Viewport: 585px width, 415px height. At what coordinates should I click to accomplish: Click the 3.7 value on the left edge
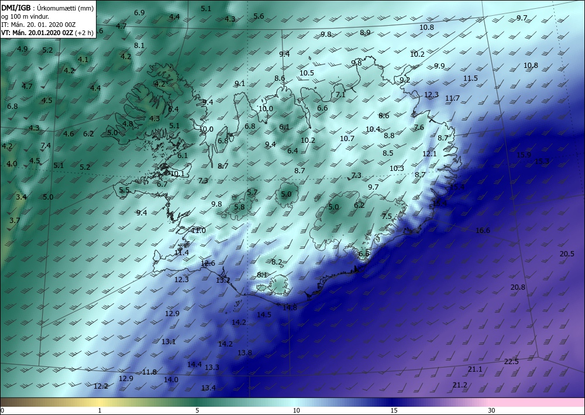[x=15, y=220]
